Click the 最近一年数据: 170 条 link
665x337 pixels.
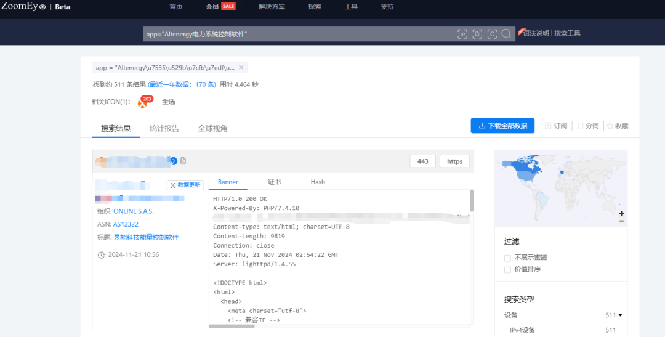pos(182,84)
